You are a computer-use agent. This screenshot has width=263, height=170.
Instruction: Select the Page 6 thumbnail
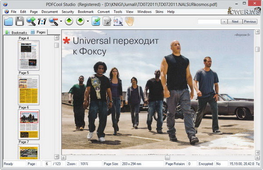28,124
